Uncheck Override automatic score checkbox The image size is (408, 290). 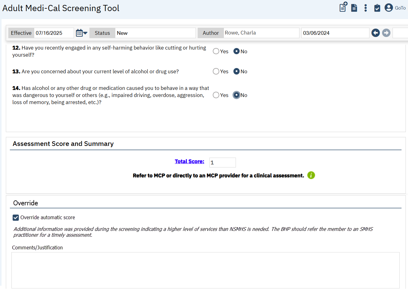pos(16,218)
